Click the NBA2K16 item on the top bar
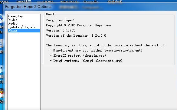Screen dimensions: 177x110 click(x=69, y=2)
